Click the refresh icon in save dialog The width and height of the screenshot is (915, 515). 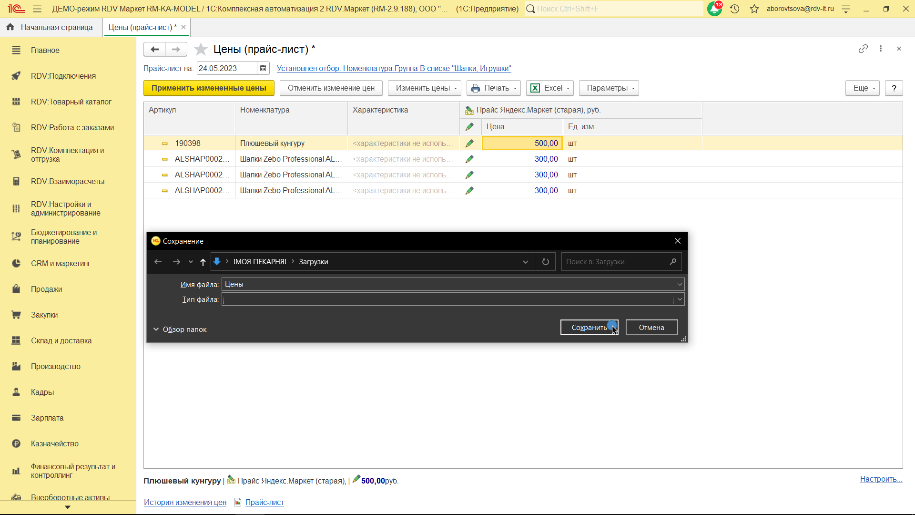[546, 262]
